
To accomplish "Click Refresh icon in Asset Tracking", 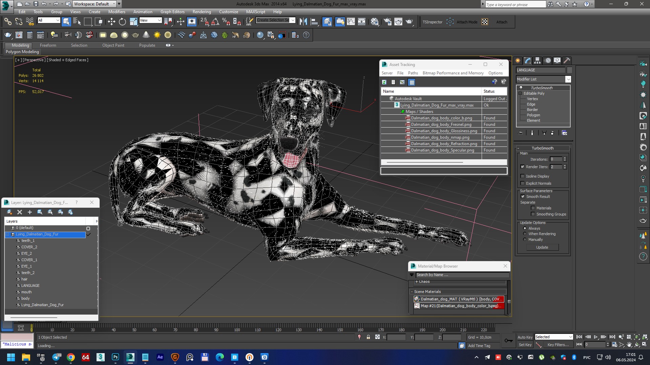I will [384, 82].
